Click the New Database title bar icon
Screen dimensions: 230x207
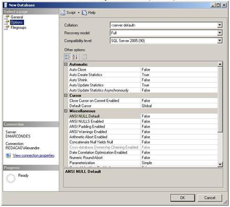click(x=6, y=5)
